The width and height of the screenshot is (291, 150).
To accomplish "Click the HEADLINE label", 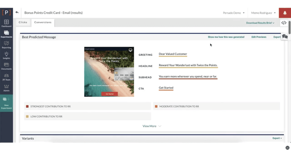I will tap(145, 66).
